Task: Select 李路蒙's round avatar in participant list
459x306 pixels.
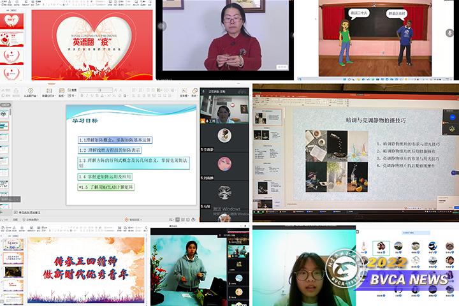Action: (224, 134)
